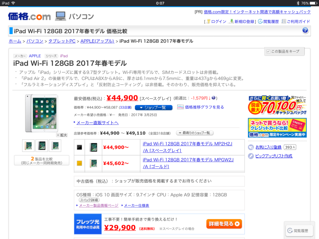This screenshot has width=319, height=239.
Task: Click the ¥45,602～ gold price
Action: [x=116, y=163]
